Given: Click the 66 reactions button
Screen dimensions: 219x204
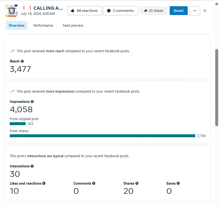Looking at the screenshot, I should click(x=84, y=11).
